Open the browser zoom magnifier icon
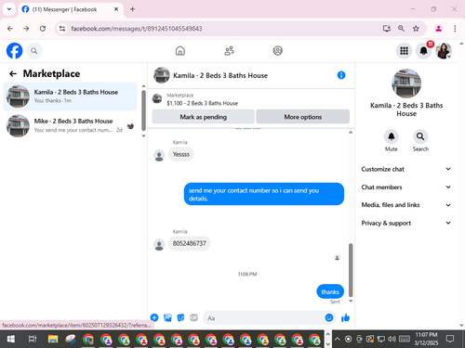This screenshot has width=465, height=348. 401,29
